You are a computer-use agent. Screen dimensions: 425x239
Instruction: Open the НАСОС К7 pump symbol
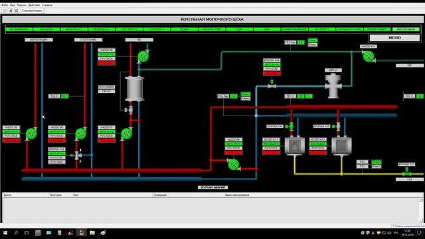[127, 133]
